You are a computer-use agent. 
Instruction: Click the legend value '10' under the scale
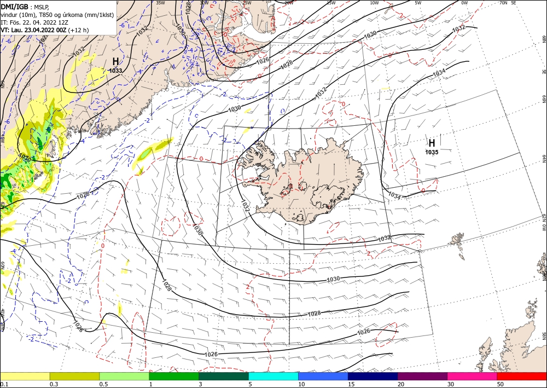tap(301, 384)
